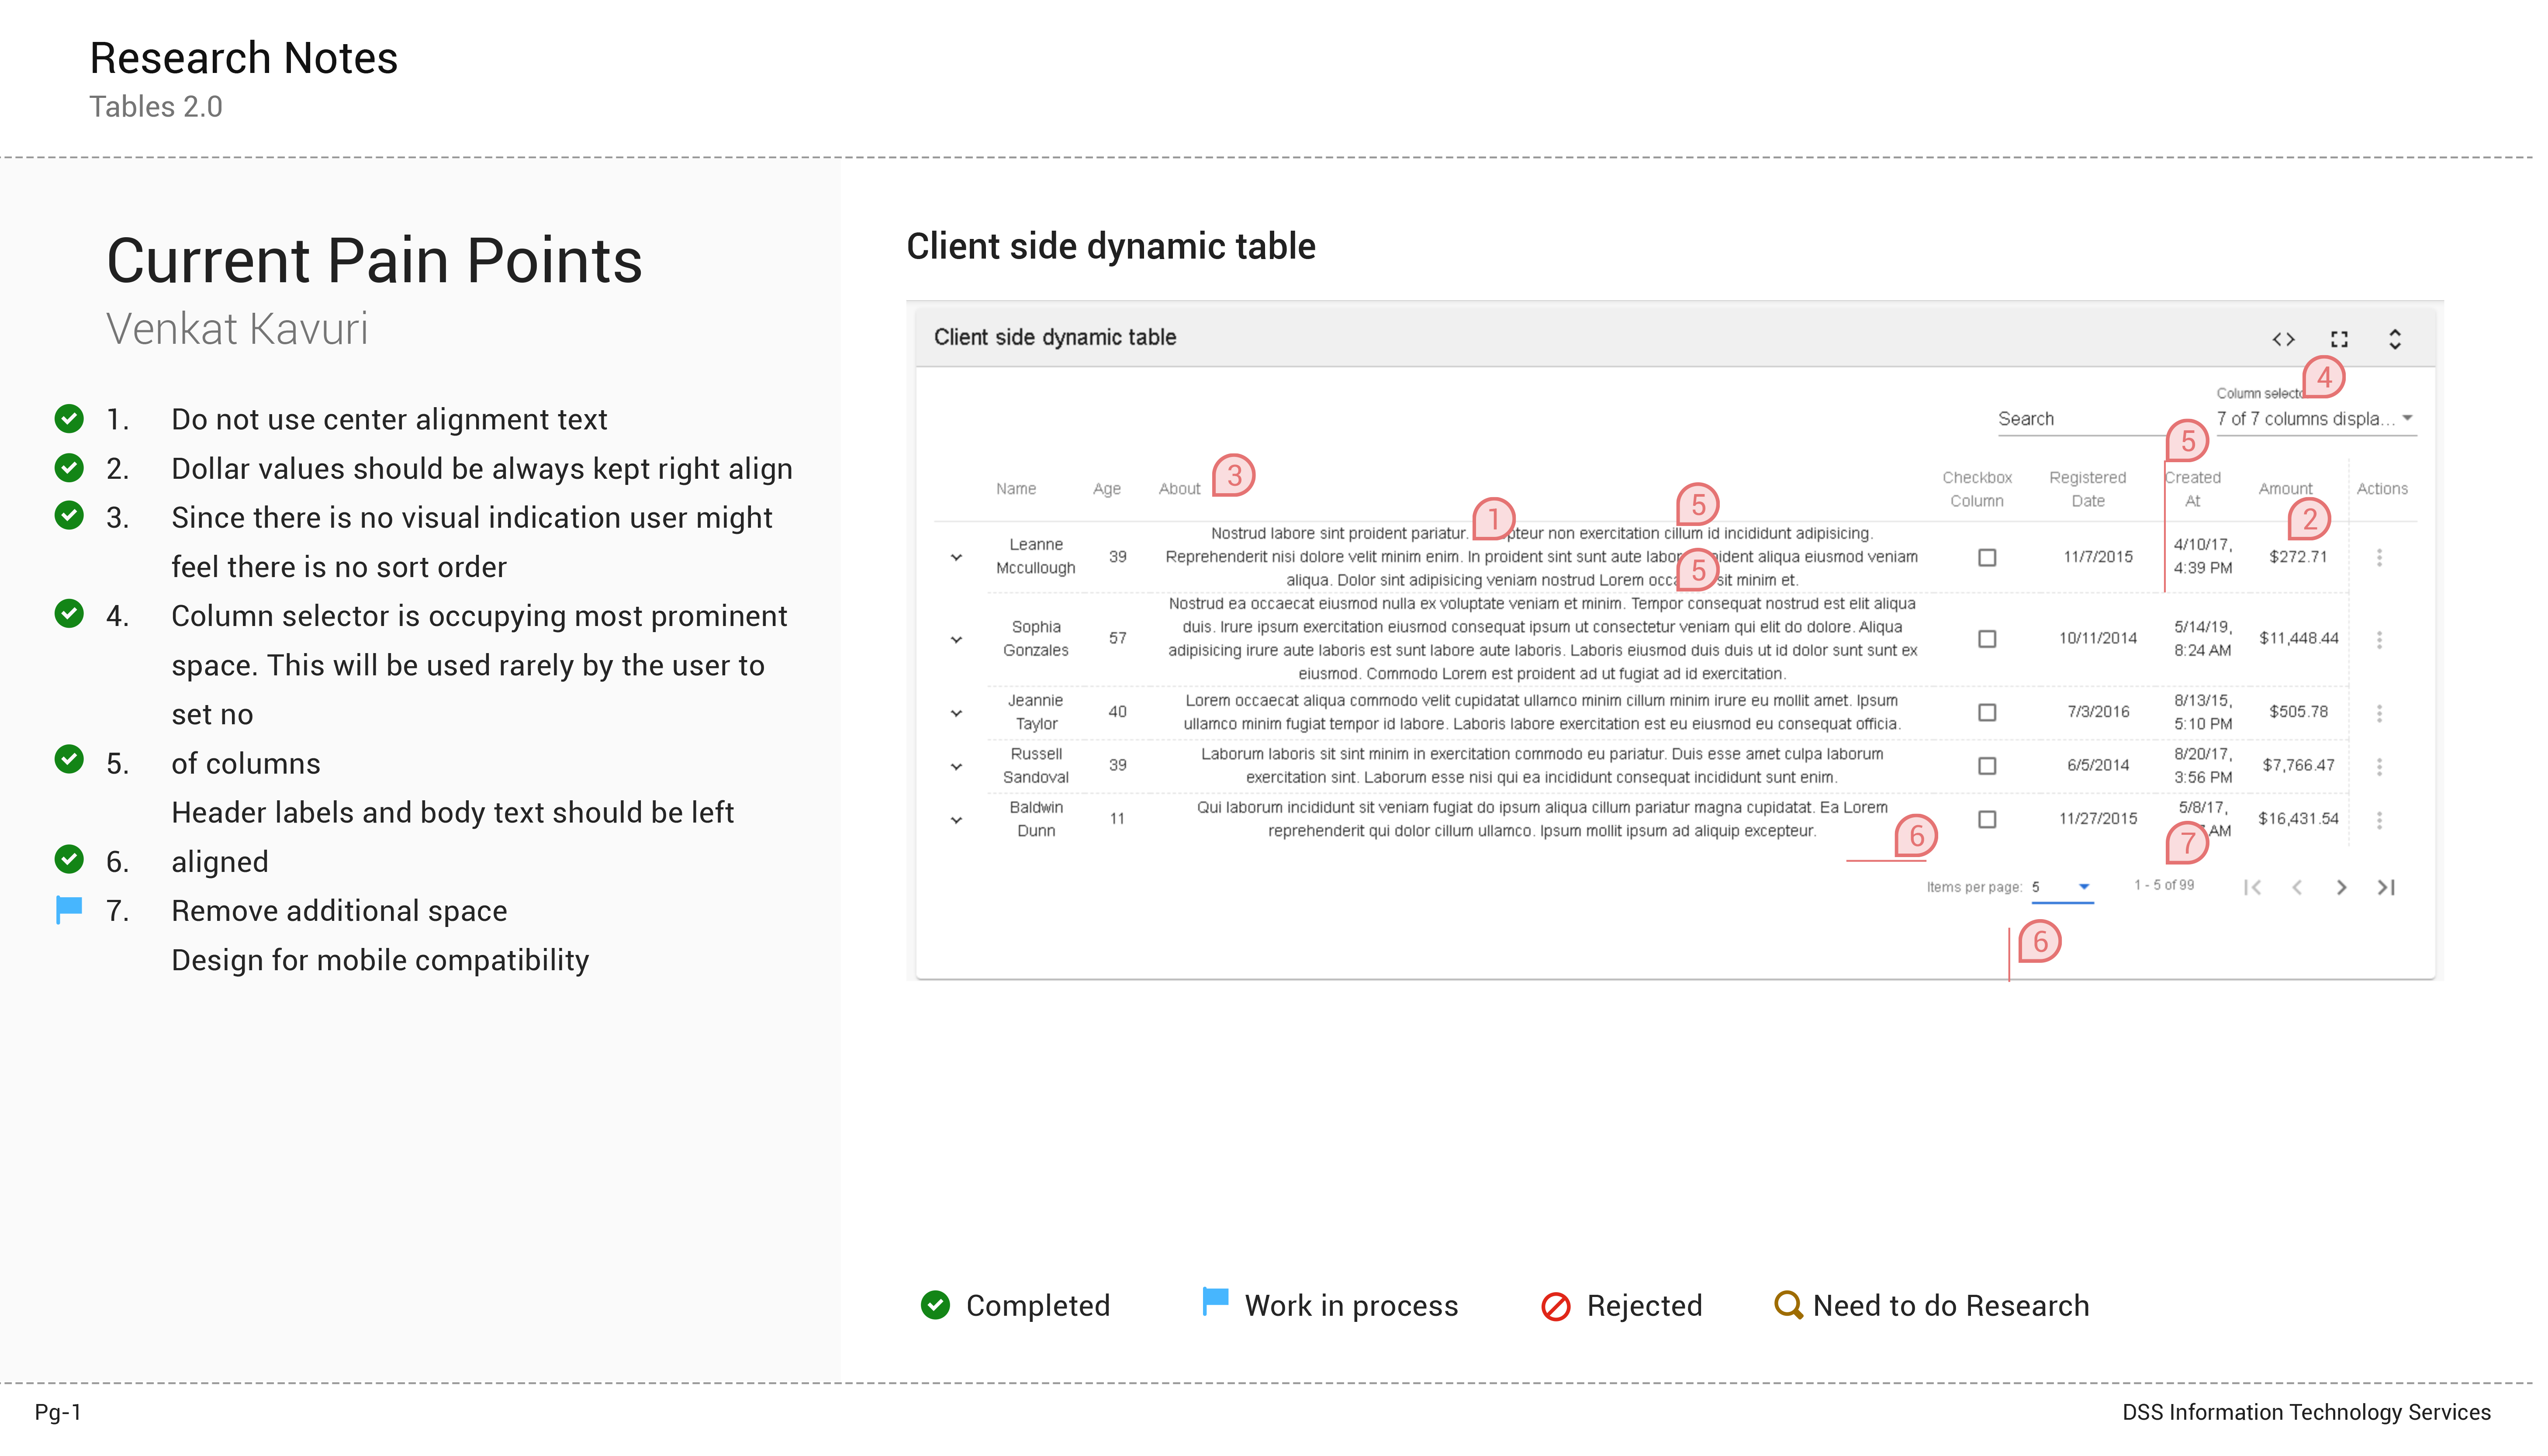Tick the checkbox in Leanne Mccullough row
2548x1456 pixels.
1987,558
